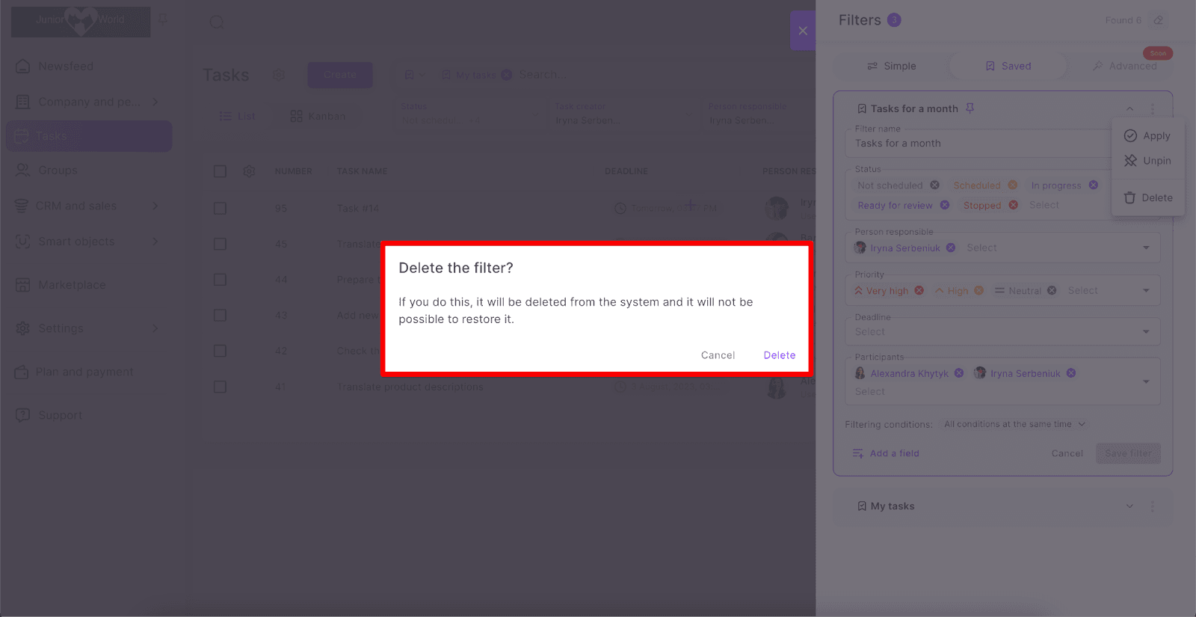Screen dimensions: 1196x617
Task: Remove the Scheduled status chip
Action: 1013,185
